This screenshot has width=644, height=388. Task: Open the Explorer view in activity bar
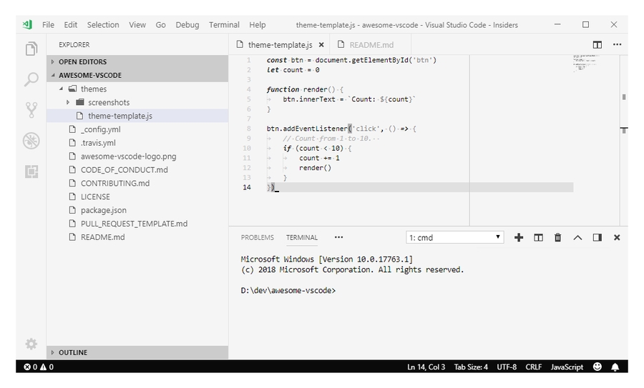coord(31,49)
